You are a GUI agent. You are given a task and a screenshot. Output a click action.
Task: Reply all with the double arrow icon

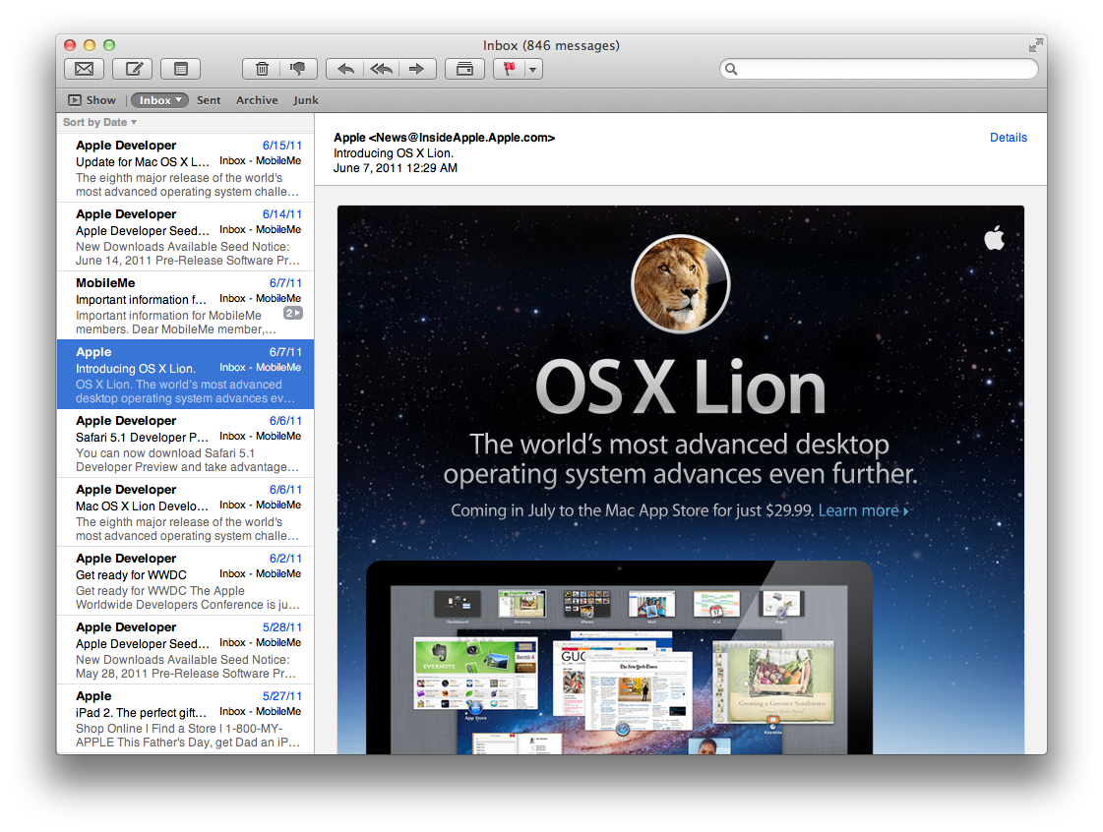(381, 69)
